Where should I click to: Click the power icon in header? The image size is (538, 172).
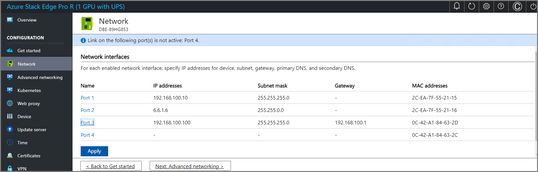533,6
